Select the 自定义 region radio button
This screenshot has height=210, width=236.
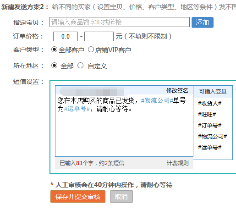pyautogui.click(x=80, y=66)
